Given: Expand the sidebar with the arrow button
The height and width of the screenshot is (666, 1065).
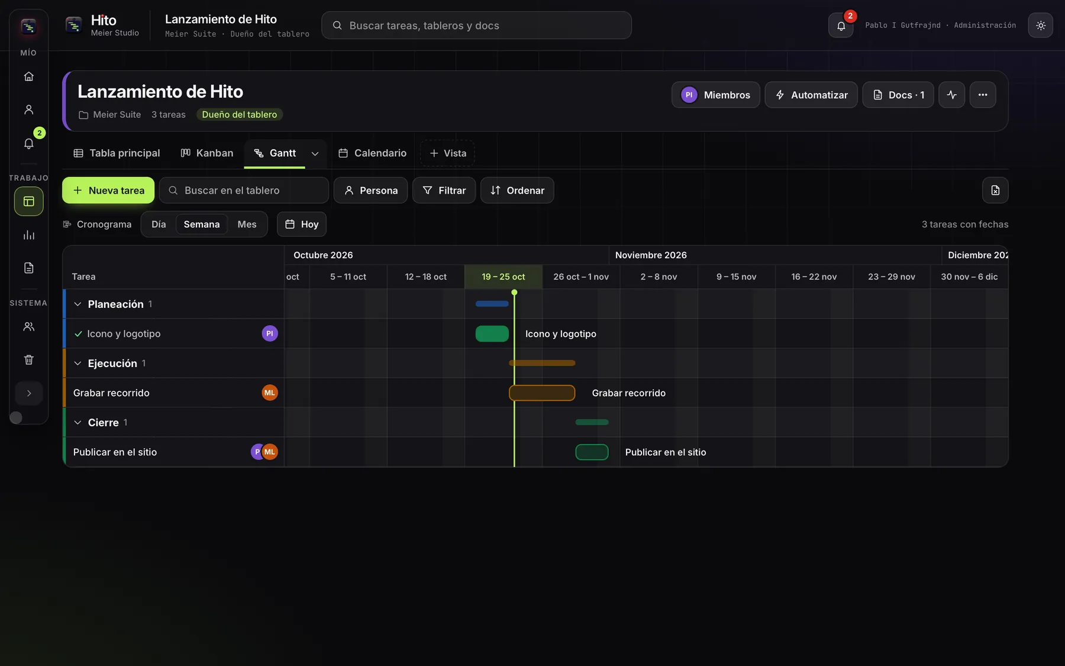Looking at the screenshot, I should pos(28,393).
